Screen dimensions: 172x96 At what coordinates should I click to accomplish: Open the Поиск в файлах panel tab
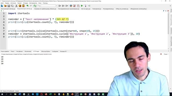(5, 51)
